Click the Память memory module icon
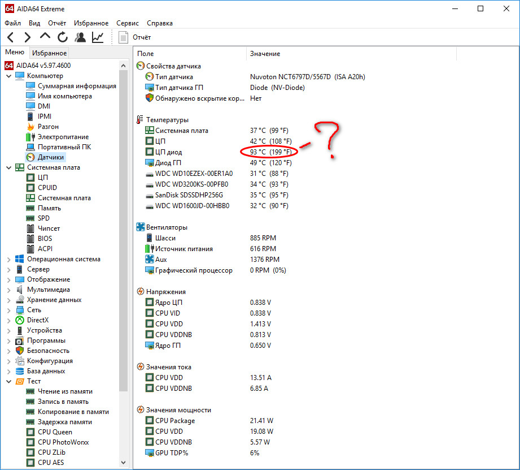520x470 pixels. tap(30, 208)
